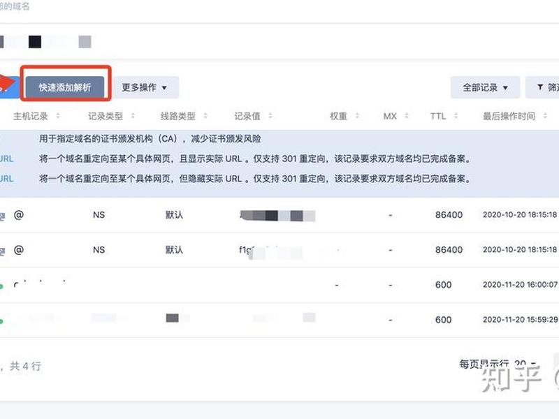The width and height of the screenshot is (559, 419).
Task: Open the 更多操作 dropdown menu
Action: (146, 87)
